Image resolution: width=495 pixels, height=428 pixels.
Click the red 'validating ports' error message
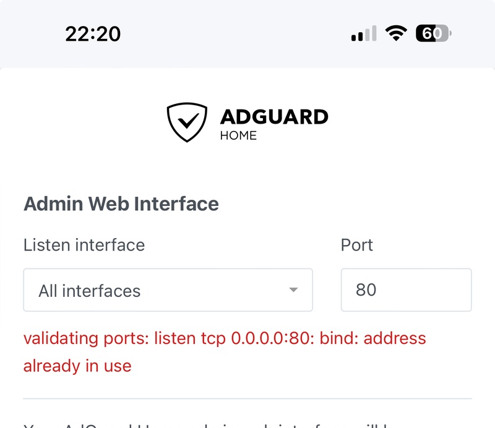[225, 352]
